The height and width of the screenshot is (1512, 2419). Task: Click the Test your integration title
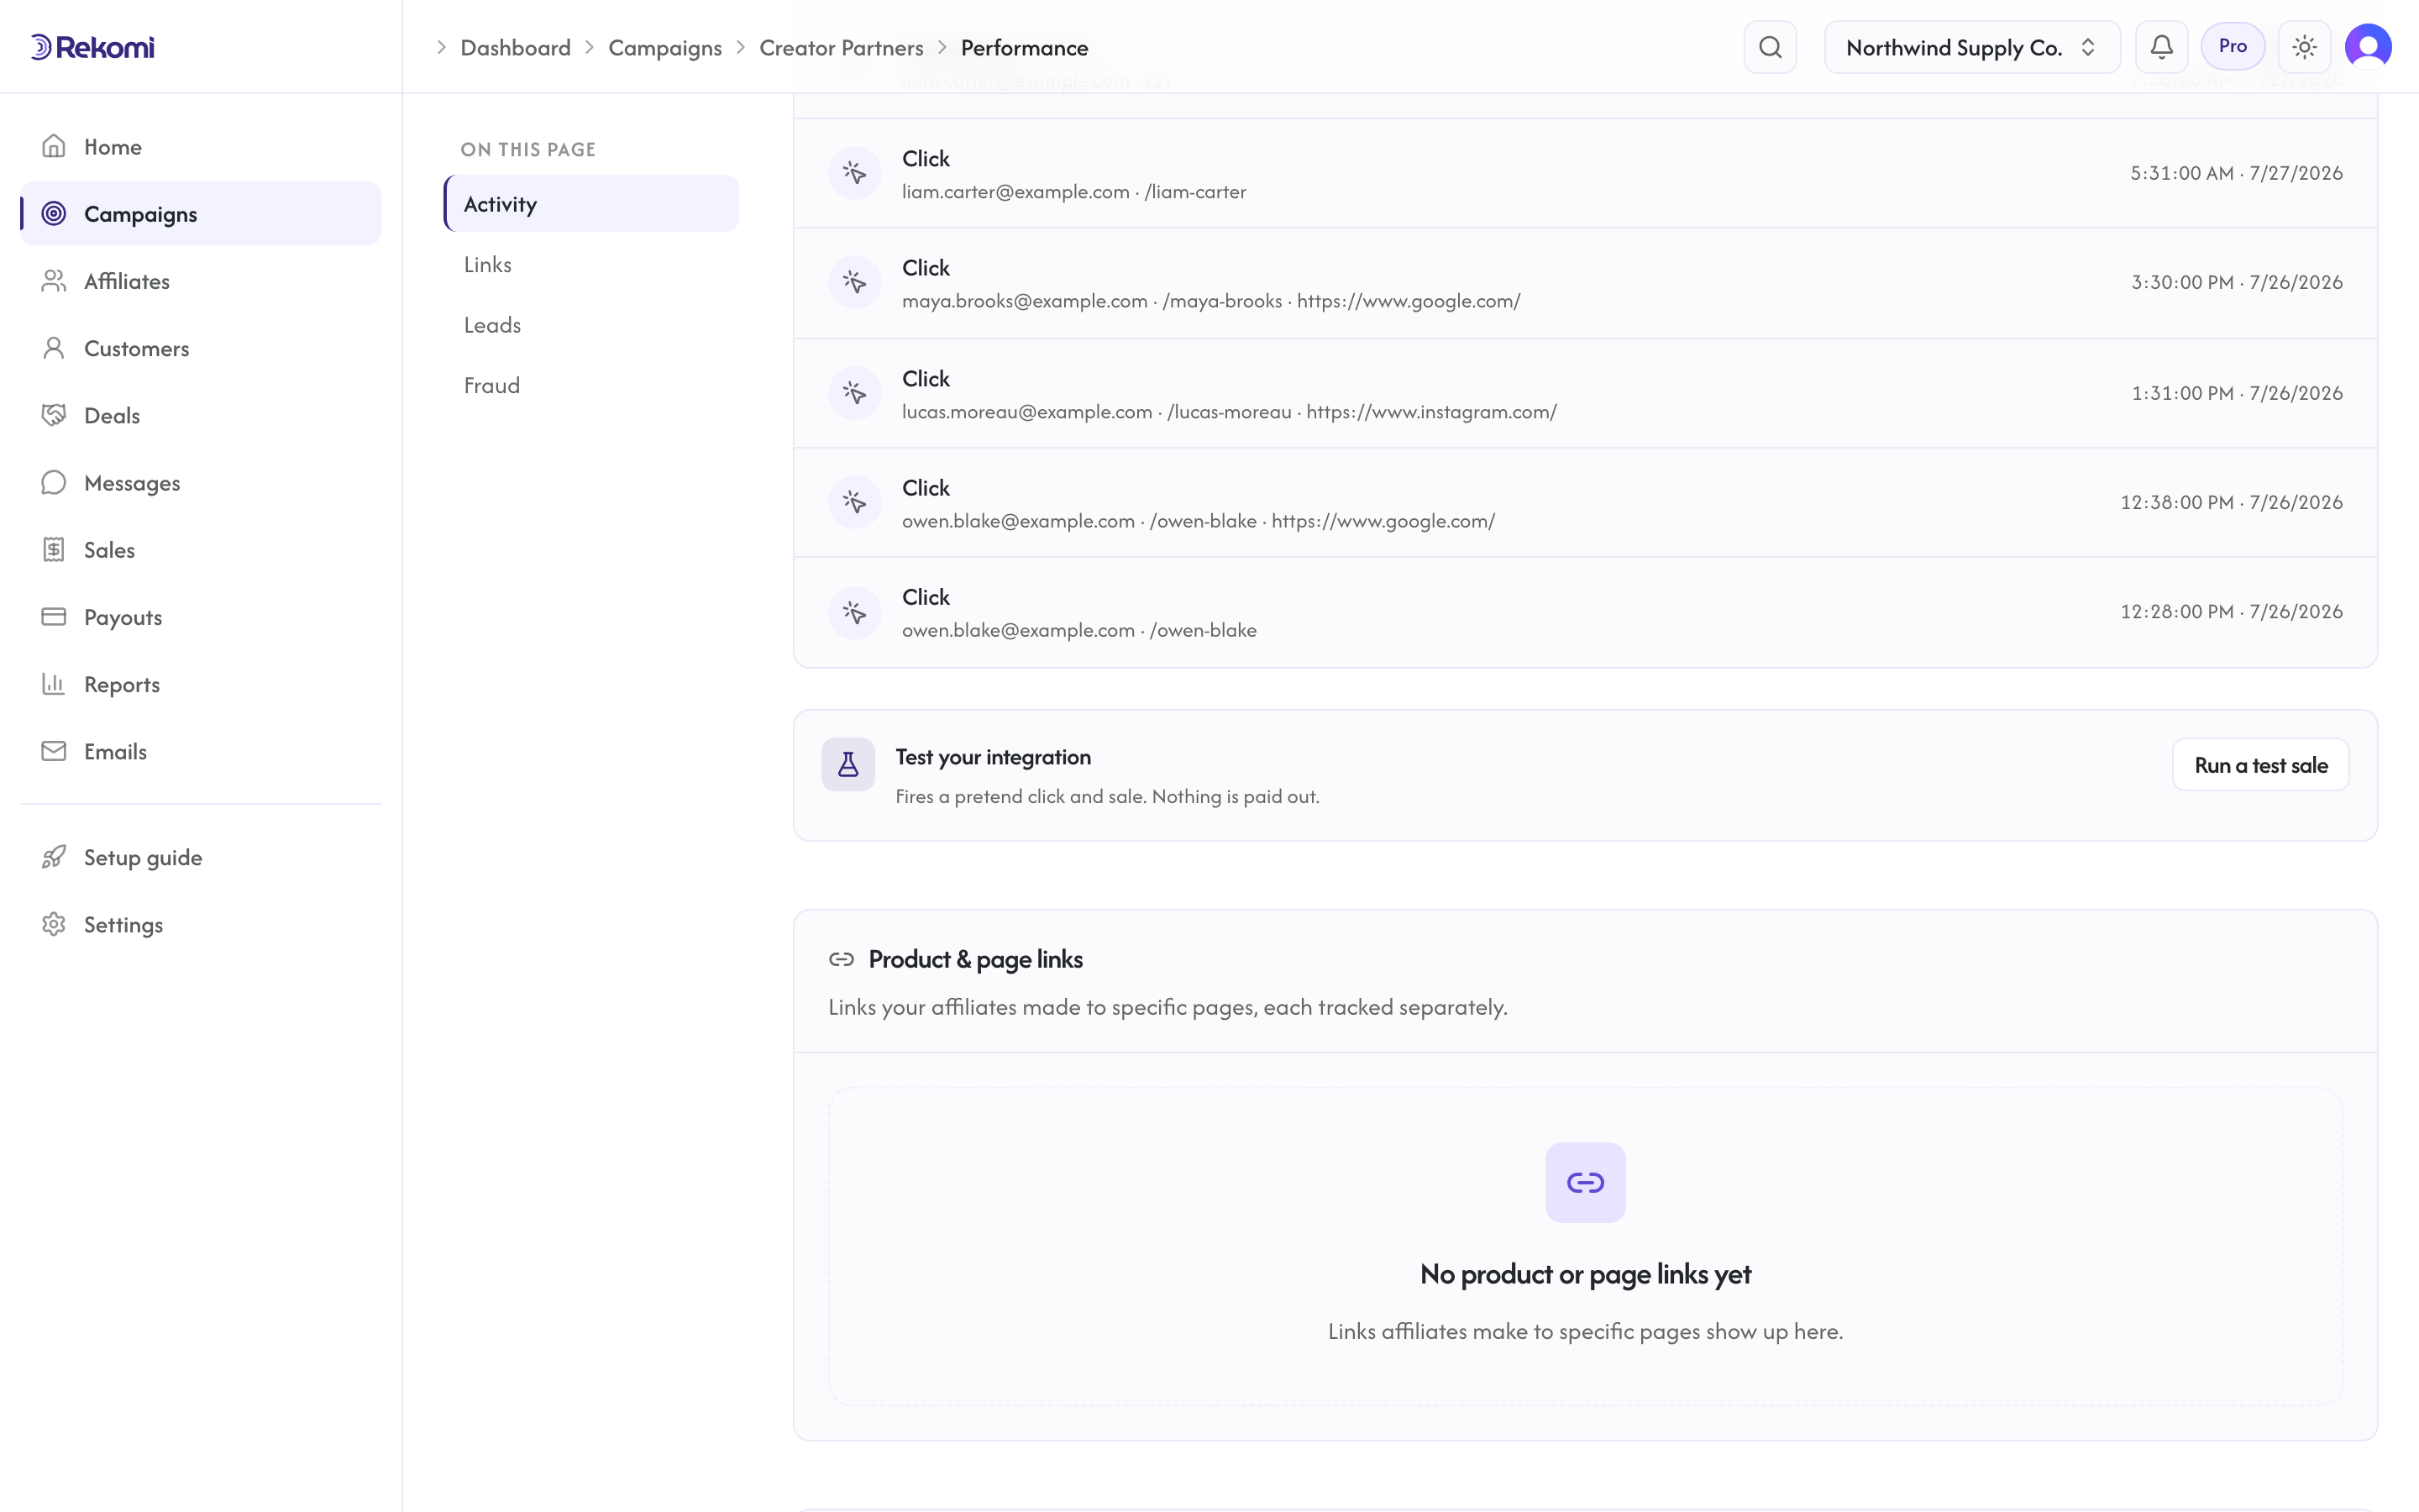click(x=993, y=757)
